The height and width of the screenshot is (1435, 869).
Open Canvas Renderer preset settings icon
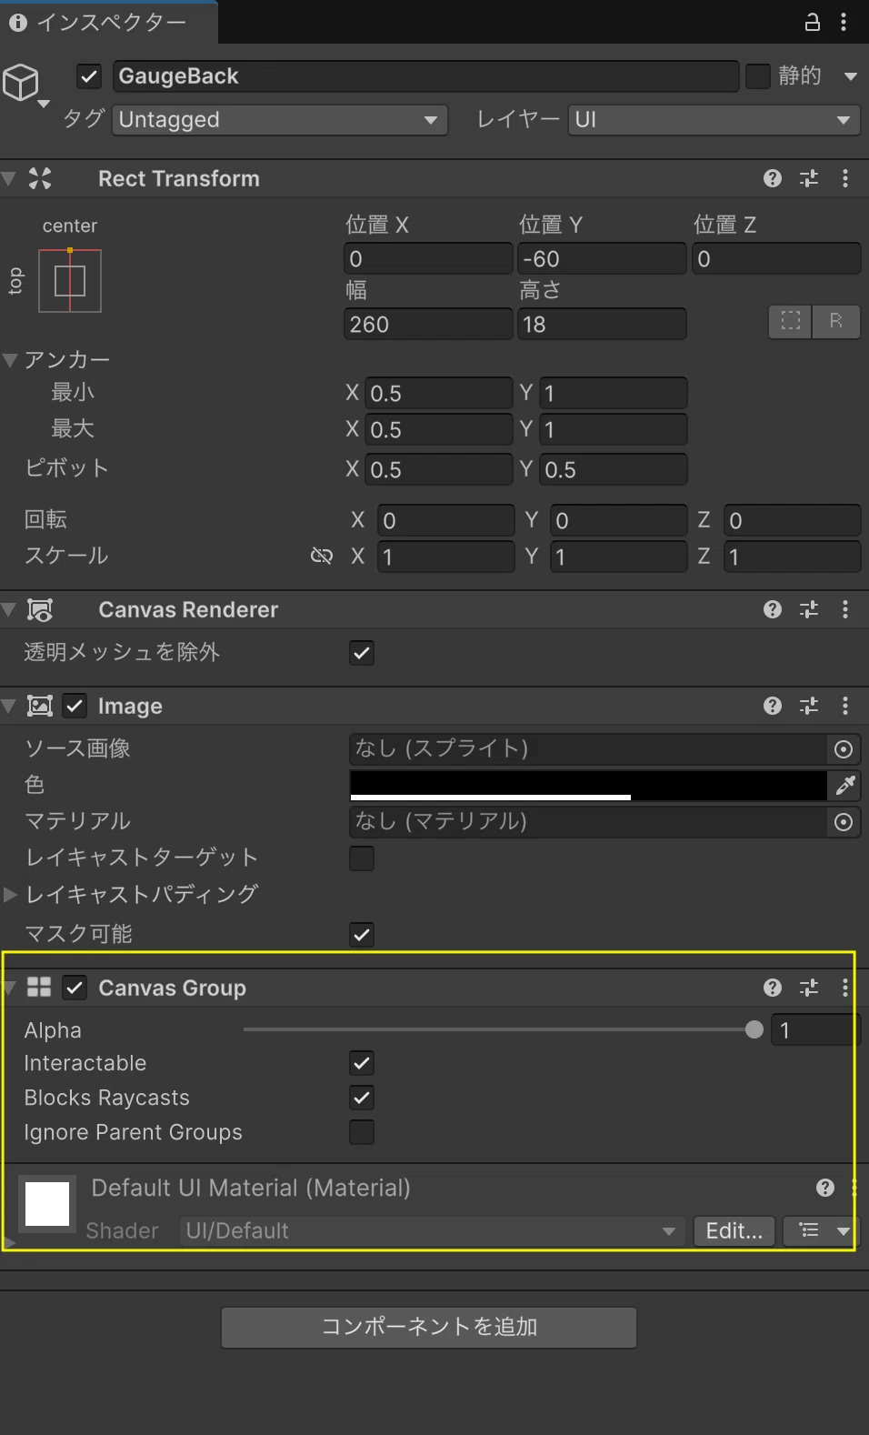pos(809,609)
